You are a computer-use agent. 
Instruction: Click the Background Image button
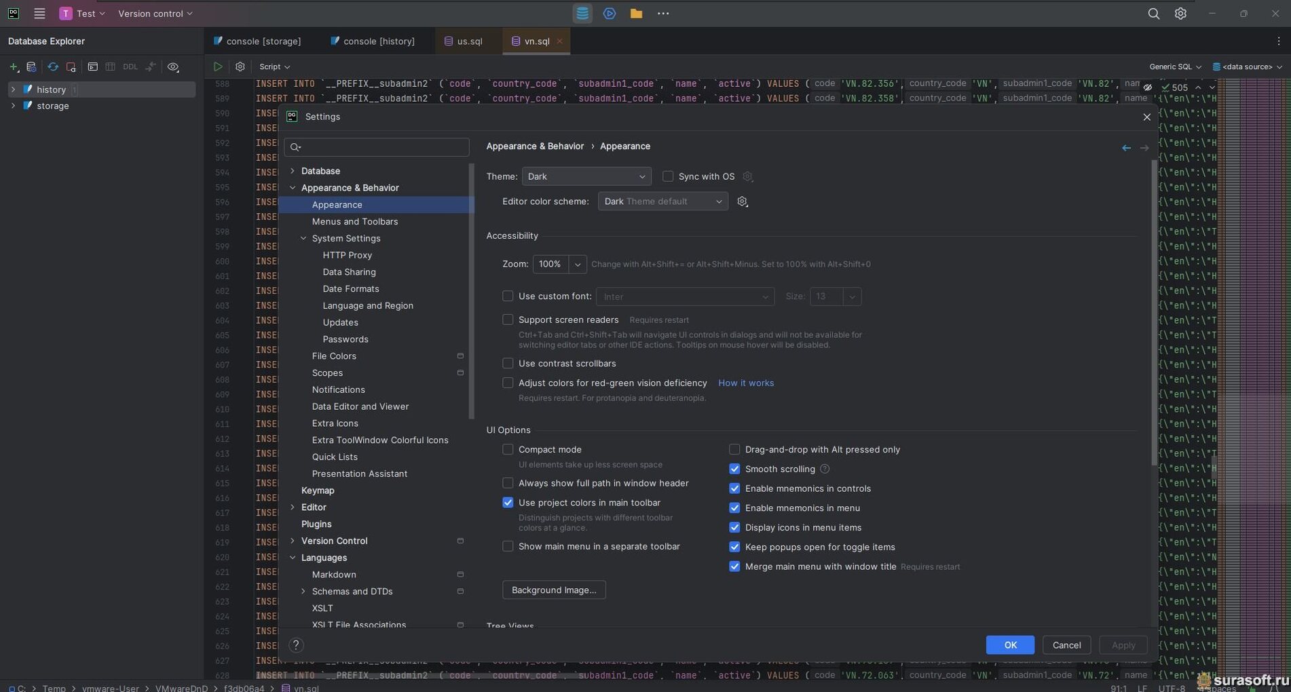[x=553, y=590]
